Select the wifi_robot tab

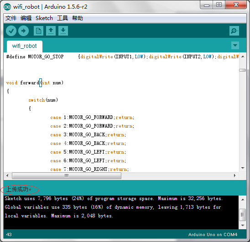[x=25, y=46]
